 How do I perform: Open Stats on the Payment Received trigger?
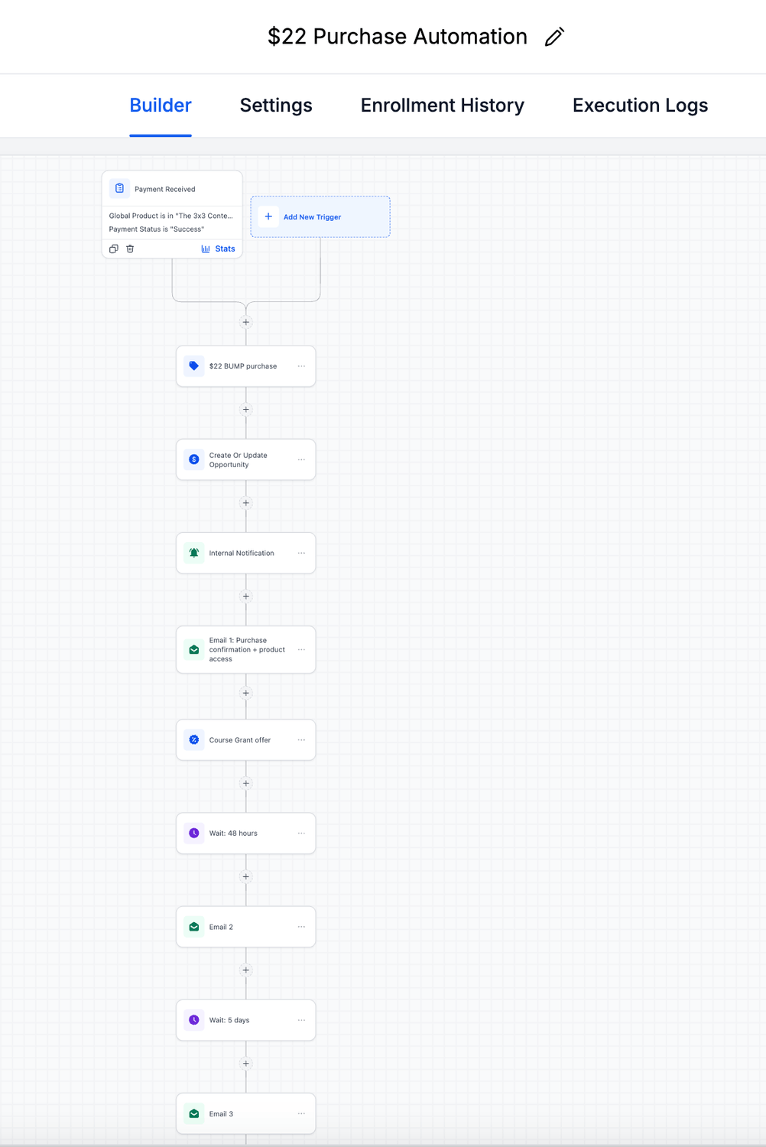(219, 249)
